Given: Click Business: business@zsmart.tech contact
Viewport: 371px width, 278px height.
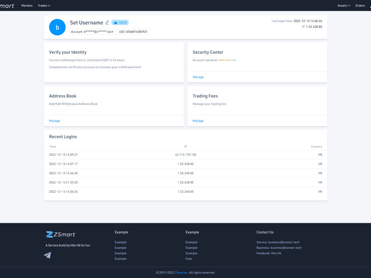Looking at the screenshot, I should tap(279, 248).
